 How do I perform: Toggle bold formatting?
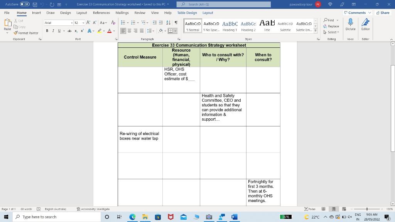pyautogui.click(x=46, y=30)
